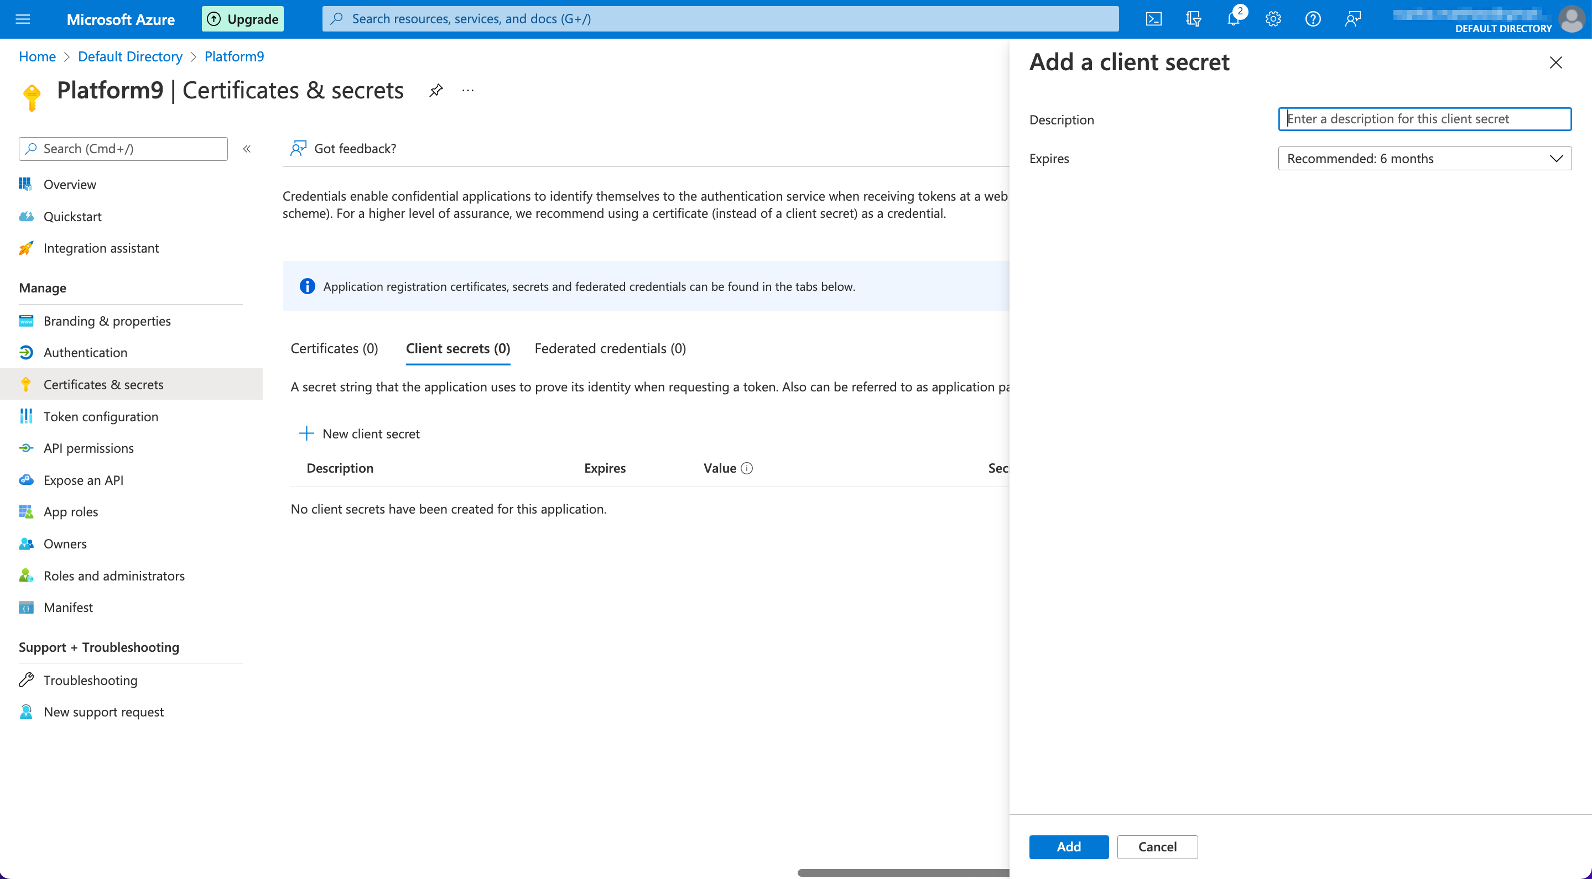Click the Add button
The width and height of the screenshot is (1592, 879).
click(1069, 847)
